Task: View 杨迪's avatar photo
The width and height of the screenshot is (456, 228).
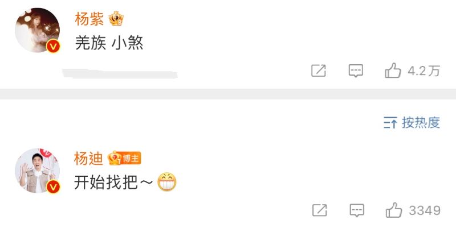Action: tap(37, 171)
